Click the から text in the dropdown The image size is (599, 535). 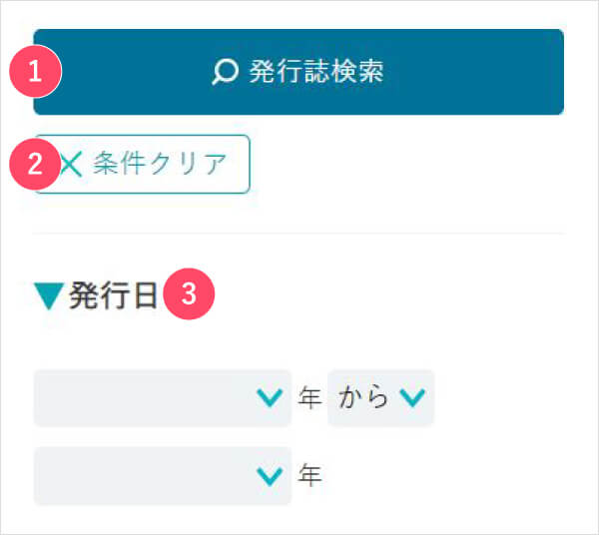(x=363, y=397)
